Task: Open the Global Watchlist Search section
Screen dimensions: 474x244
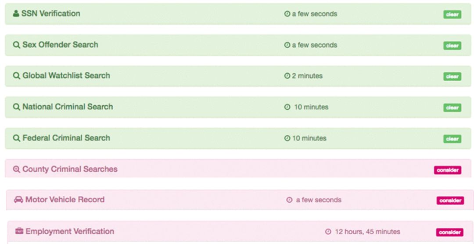Action: click(x=66, y=76)
